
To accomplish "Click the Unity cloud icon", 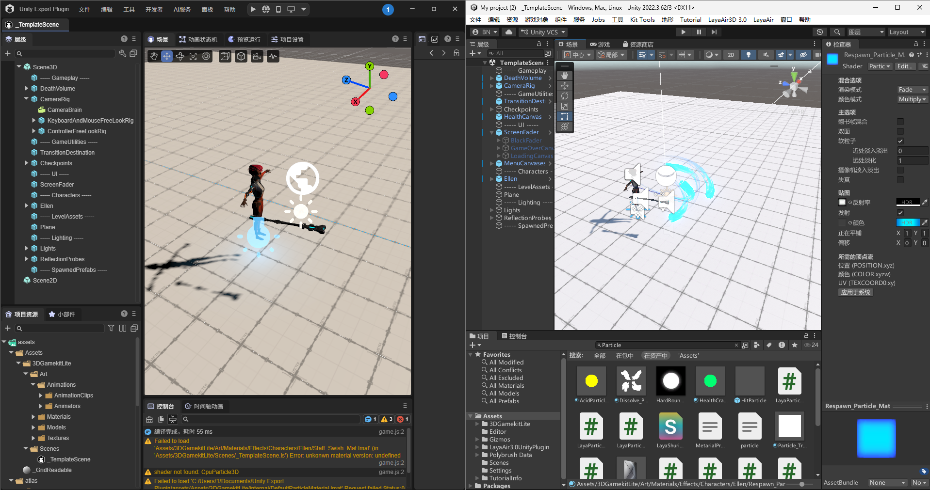I will coord(508,32).
